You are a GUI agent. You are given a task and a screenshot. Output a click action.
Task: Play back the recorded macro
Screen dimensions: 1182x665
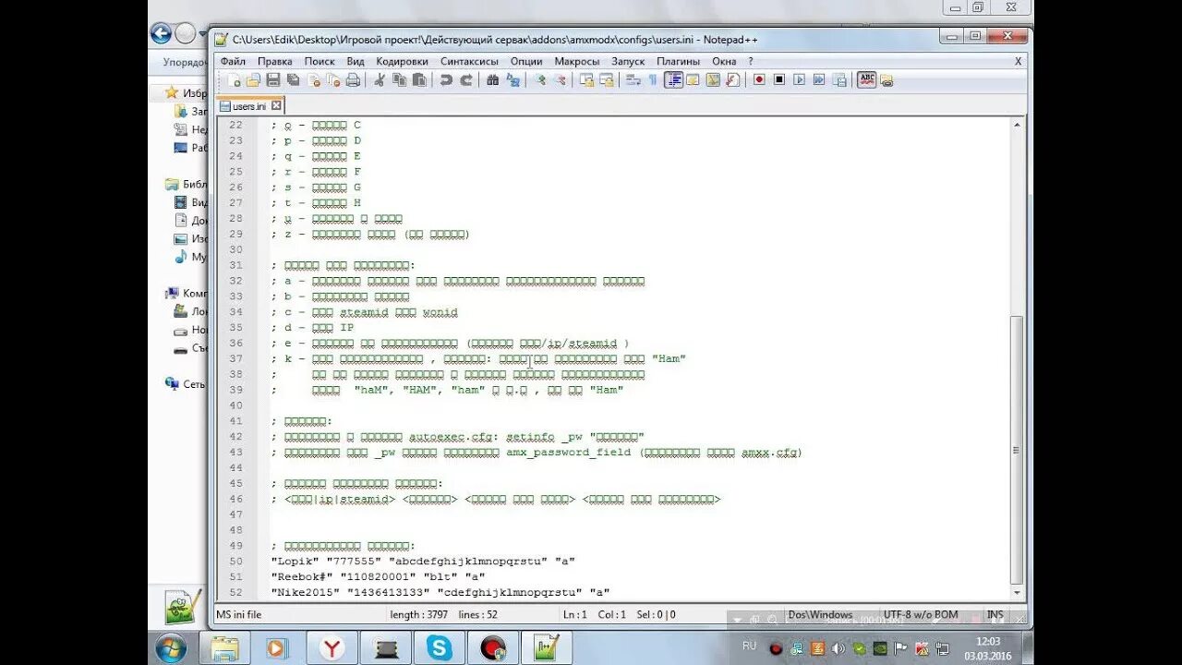(x=800, y=80)
